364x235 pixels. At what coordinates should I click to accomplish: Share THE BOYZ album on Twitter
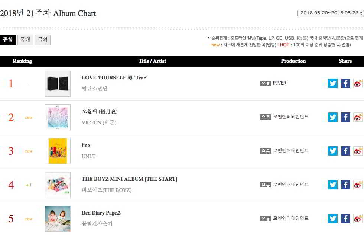(x=333, y=185)
